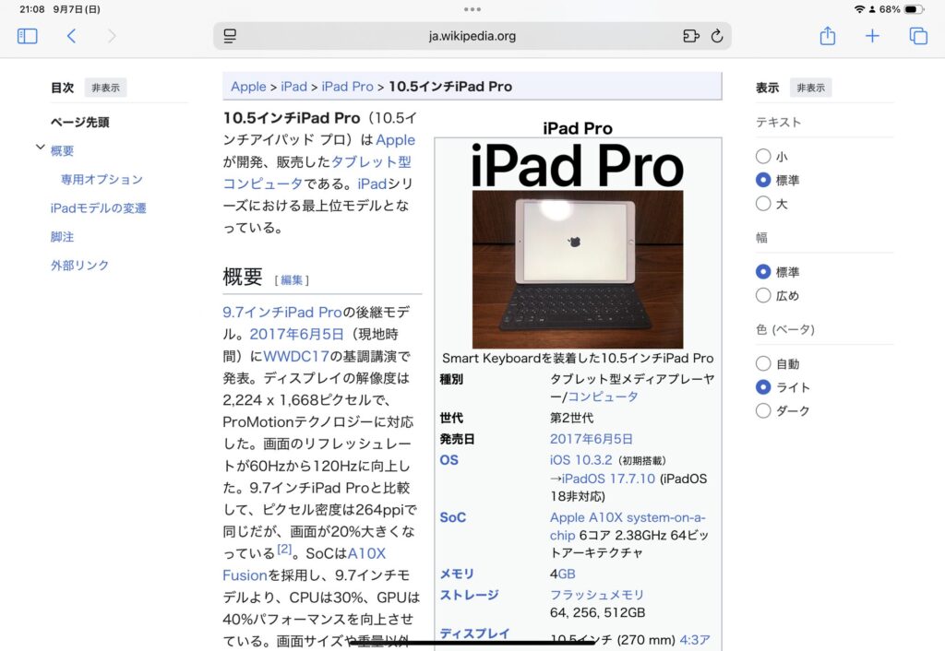Viewport: 945px width, 651px height.
Task: Open the iPad Pro breadcrumb link
Action: coord(348,87)
